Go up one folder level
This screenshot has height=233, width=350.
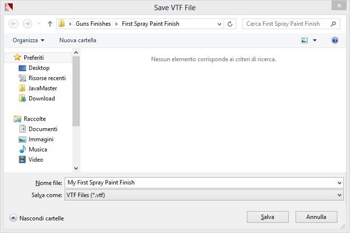(50, 24)
